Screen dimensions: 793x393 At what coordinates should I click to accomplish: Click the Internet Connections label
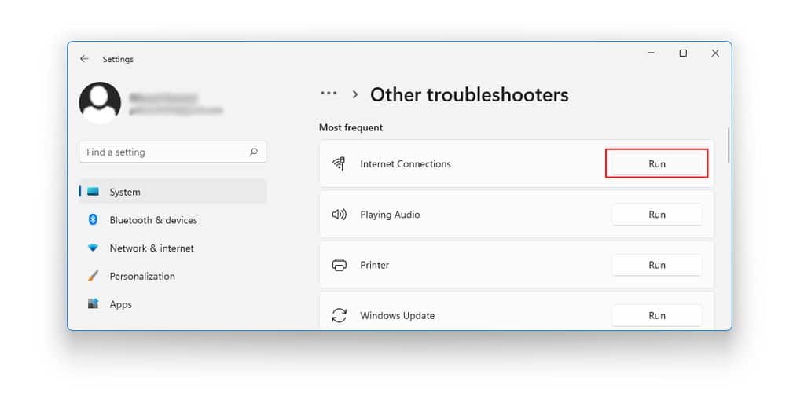405,163
